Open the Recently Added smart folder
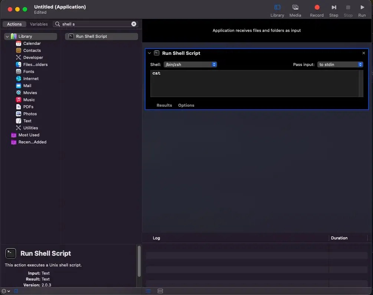The width and height of the screenshot is (373, 295). click(x=32, y=142)
